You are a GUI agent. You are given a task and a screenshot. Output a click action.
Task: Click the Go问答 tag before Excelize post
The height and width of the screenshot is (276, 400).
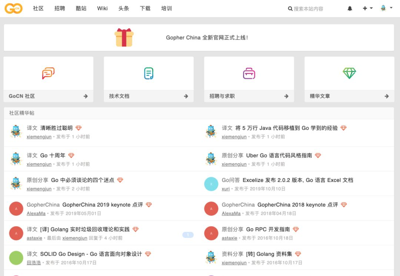231,180
